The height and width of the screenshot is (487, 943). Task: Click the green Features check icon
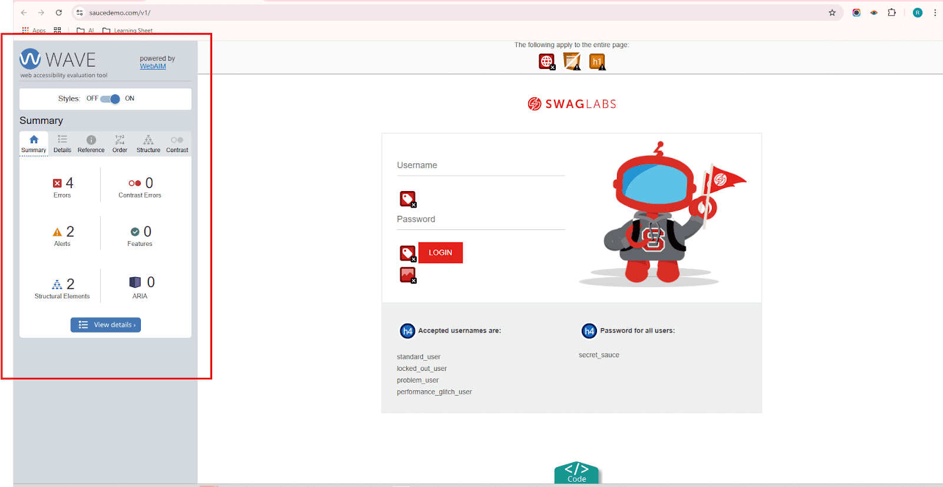tap(135, 232)
